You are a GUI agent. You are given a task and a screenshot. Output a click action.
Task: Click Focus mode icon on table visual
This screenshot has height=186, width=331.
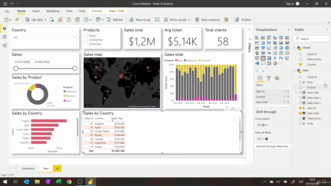click(233, 109)
